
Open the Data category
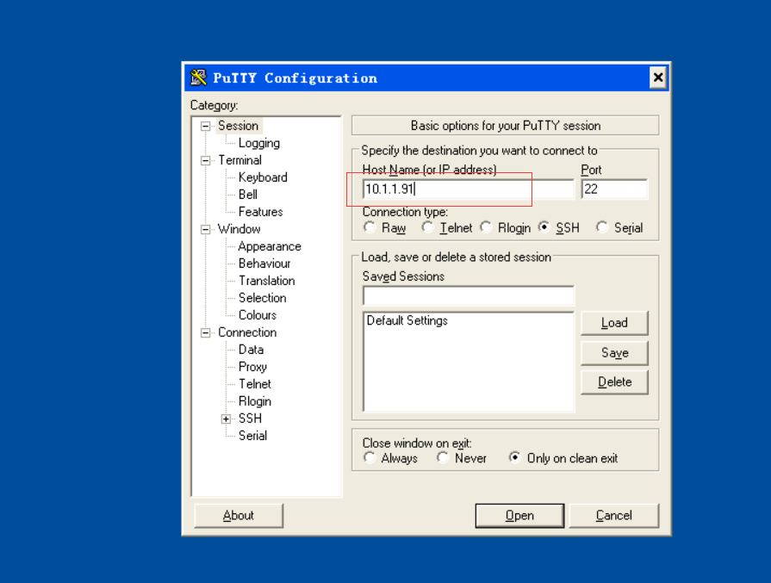tap(251, 350)
